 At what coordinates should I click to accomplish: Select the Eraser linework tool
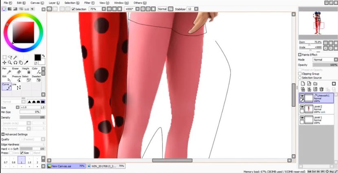pos(16,71)
